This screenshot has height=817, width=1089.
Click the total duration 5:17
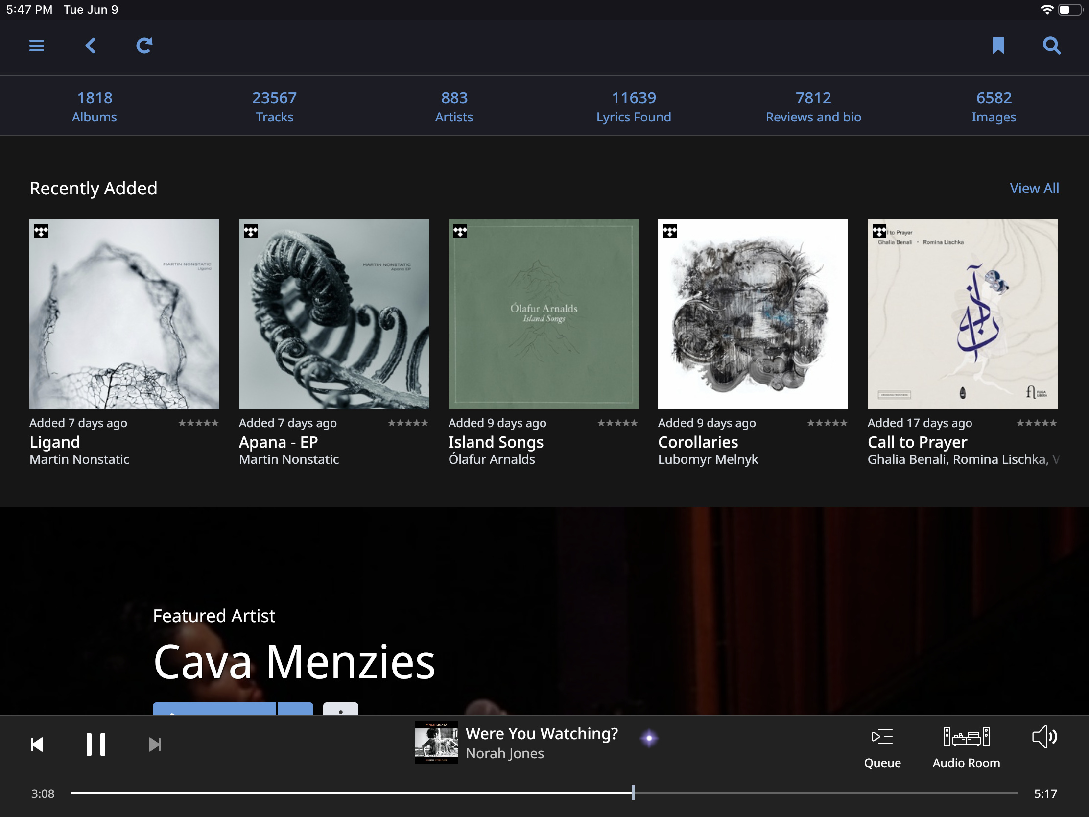1045,793
